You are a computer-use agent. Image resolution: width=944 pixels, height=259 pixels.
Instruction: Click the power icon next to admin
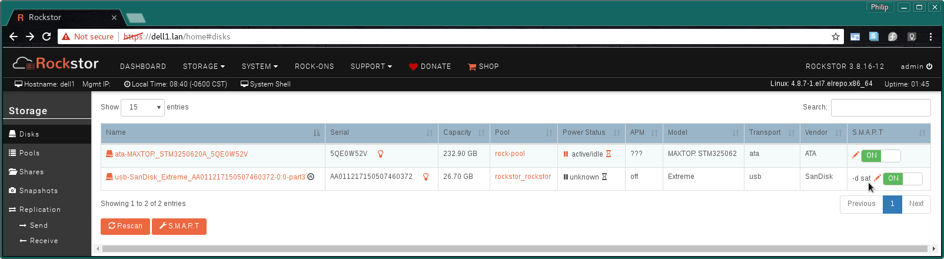click(929, 67)
